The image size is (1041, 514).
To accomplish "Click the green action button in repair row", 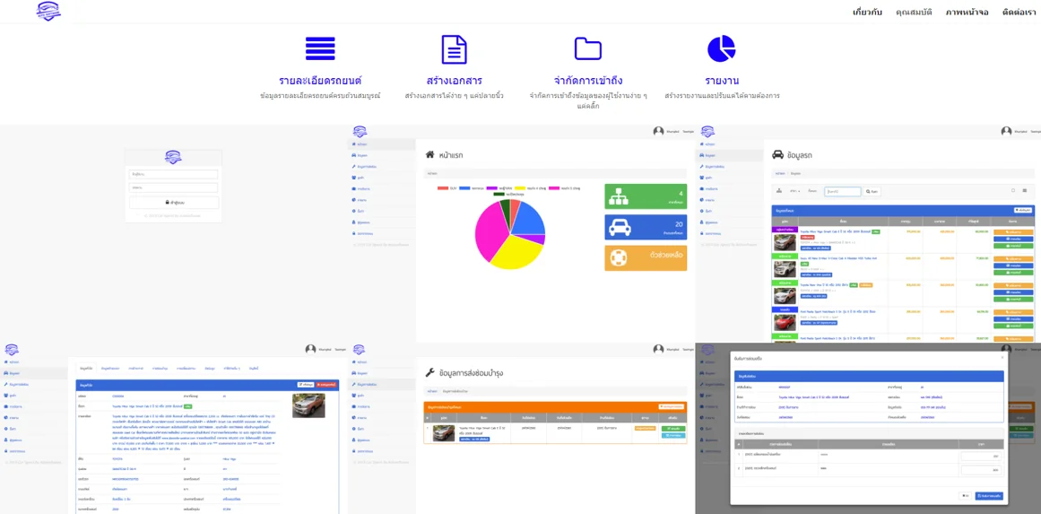I will tap(672, 430).
